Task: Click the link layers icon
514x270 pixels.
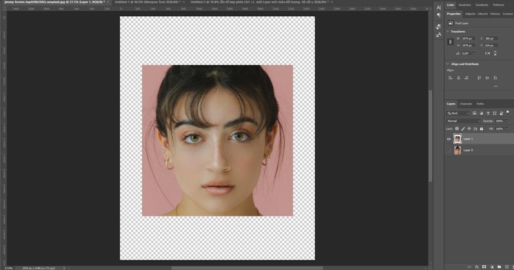Action: [469, 267]
